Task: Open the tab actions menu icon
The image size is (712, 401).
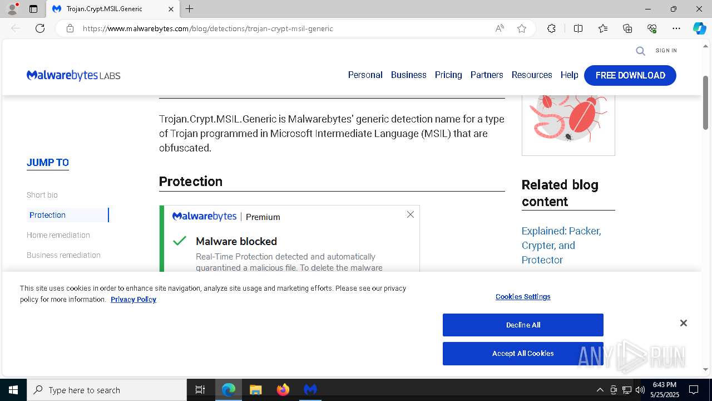Action: tap(33, 9)
